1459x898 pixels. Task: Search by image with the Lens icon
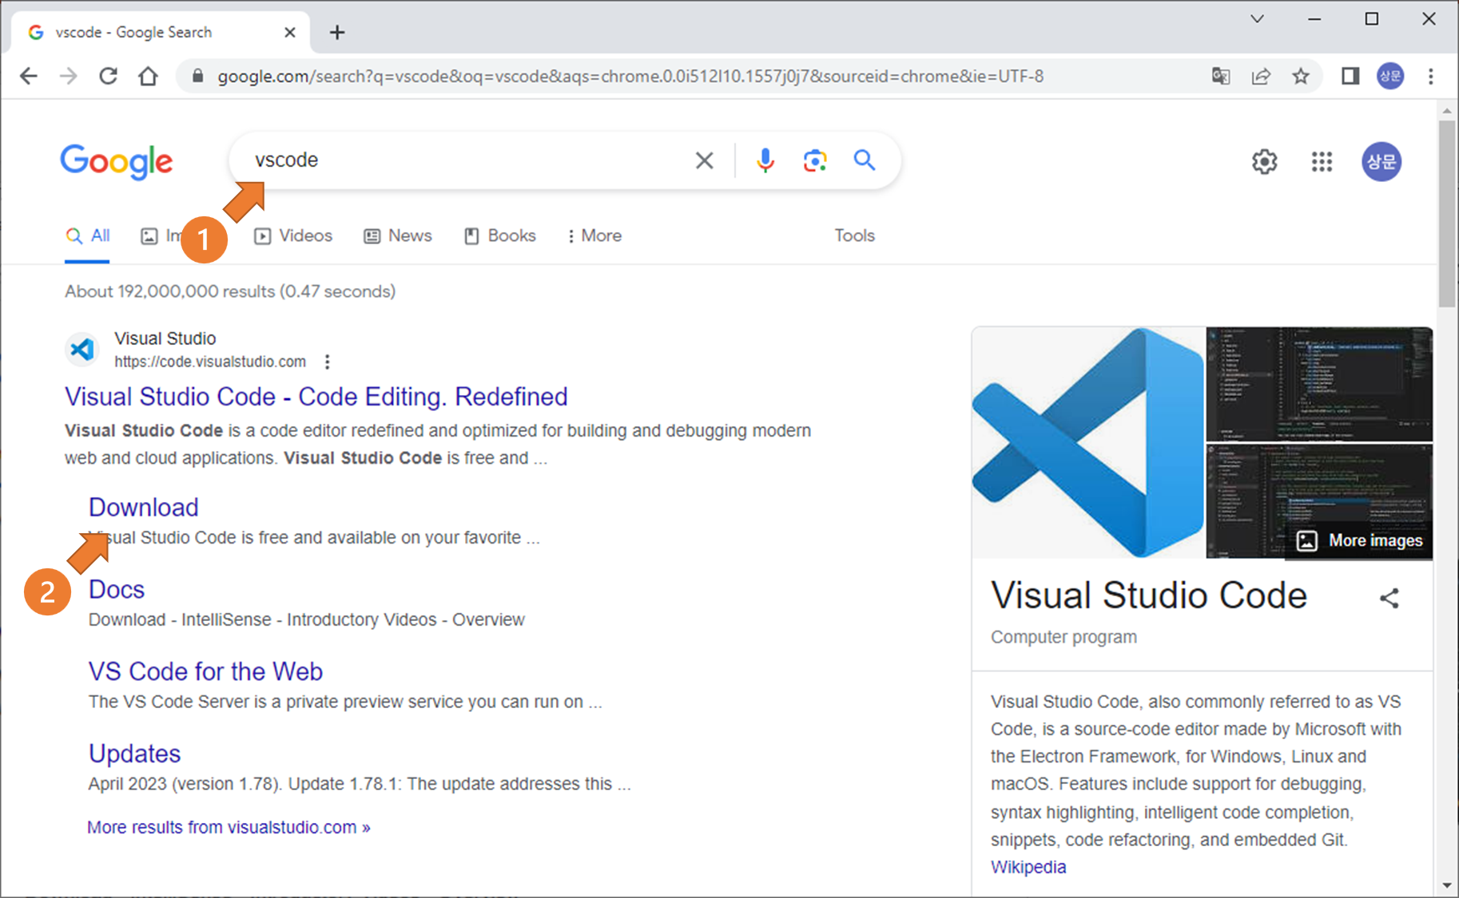tap(814, 160)
